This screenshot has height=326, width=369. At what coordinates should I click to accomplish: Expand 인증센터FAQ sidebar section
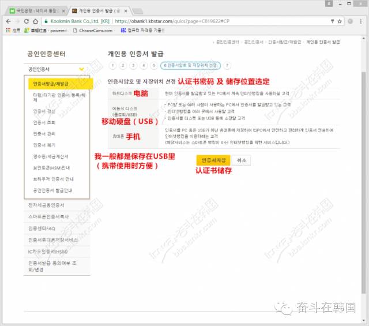pyautogui.click(x=57, y=228)
